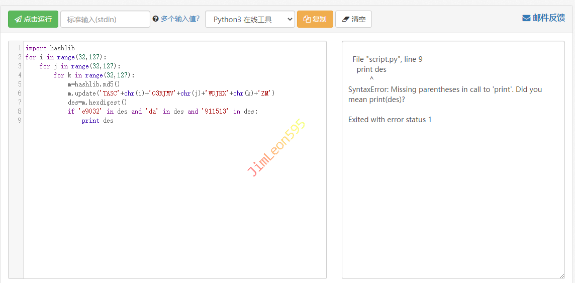Click the eraser icon on 清空 button
The image size is (575, 283).
pyautogui.click(x=345, y=19)
